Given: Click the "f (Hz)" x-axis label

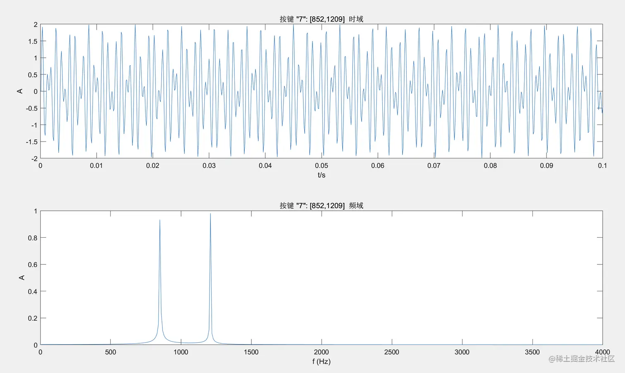Looking at the screenshot, I should pos(321,361).
